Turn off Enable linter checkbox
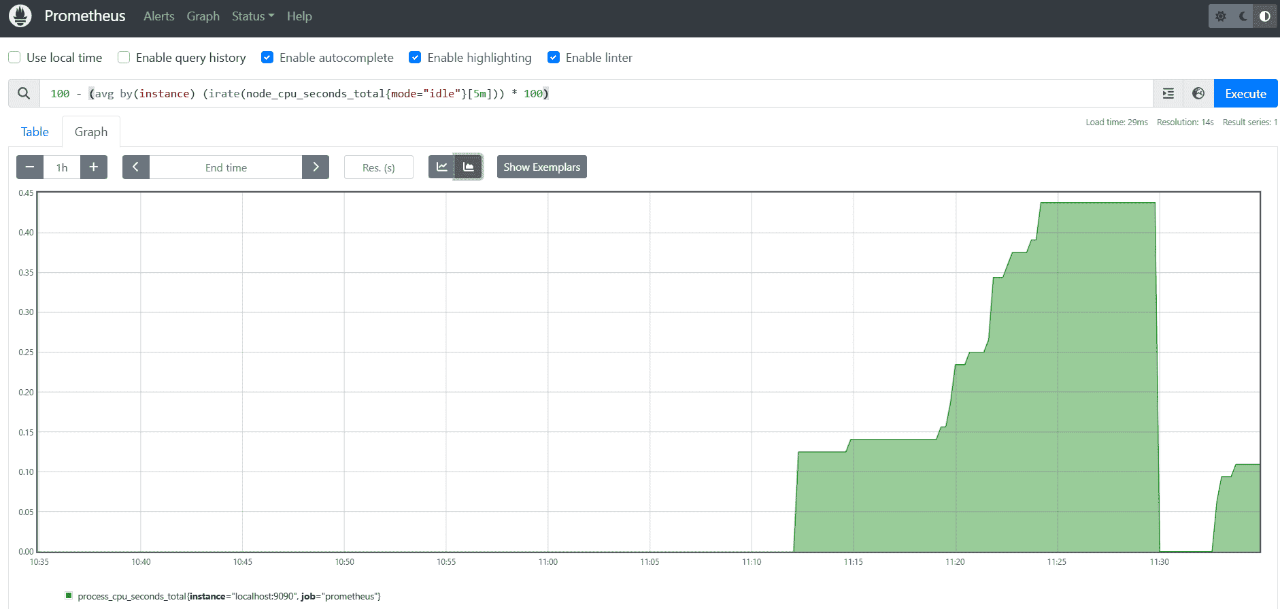The width and height of the screenshot is (1280, 609). click(x=554, y=58)
